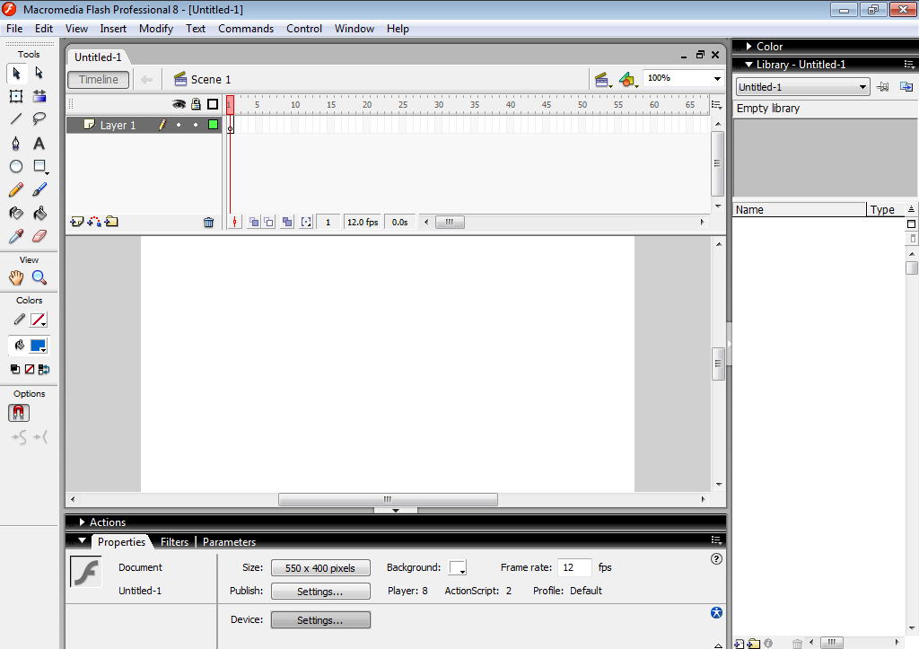This screenshot has width=919, height=649.
Task: Select the Pen tool
Action: point(16,143)
